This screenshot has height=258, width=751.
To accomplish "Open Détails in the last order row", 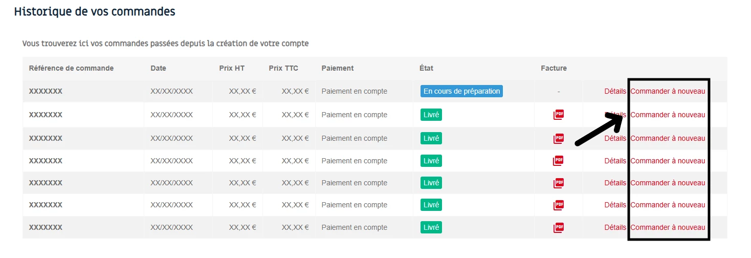I will pos(615,227).
